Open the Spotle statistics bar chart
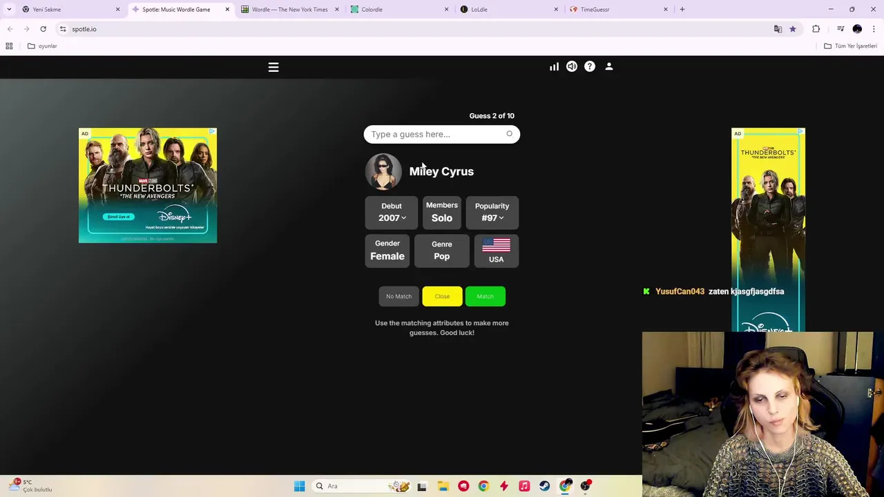This screenshot has height=497, width=884. [x=554, y=67]
